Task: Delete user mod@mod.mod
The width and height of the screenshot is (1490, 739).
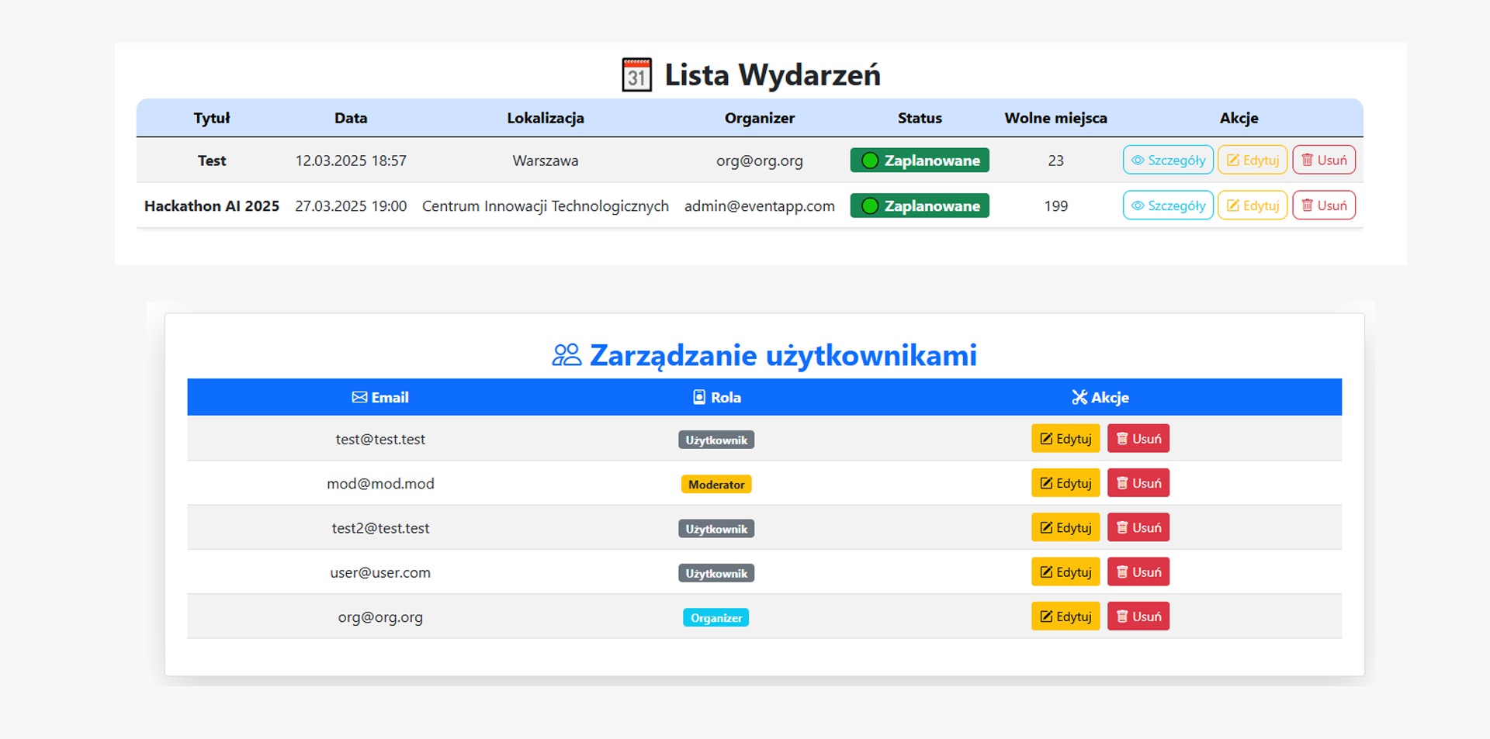Action: tap(1138, 483)
